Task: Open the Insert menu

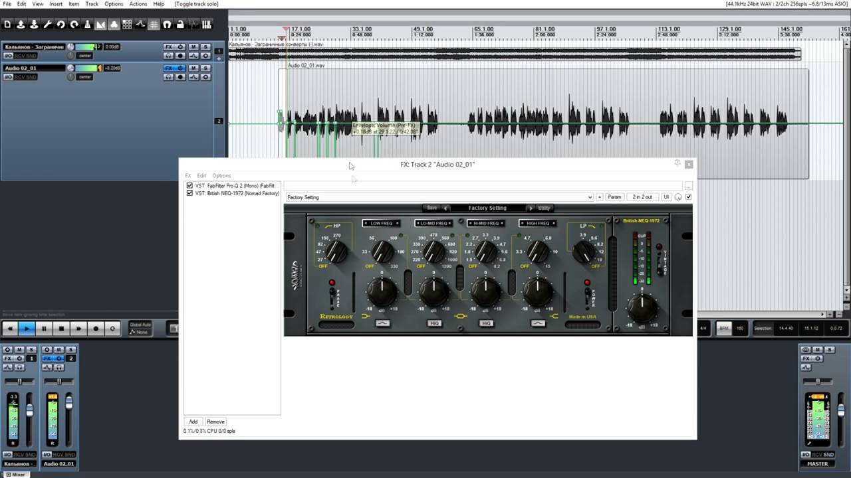Action: tap(56, 4)
